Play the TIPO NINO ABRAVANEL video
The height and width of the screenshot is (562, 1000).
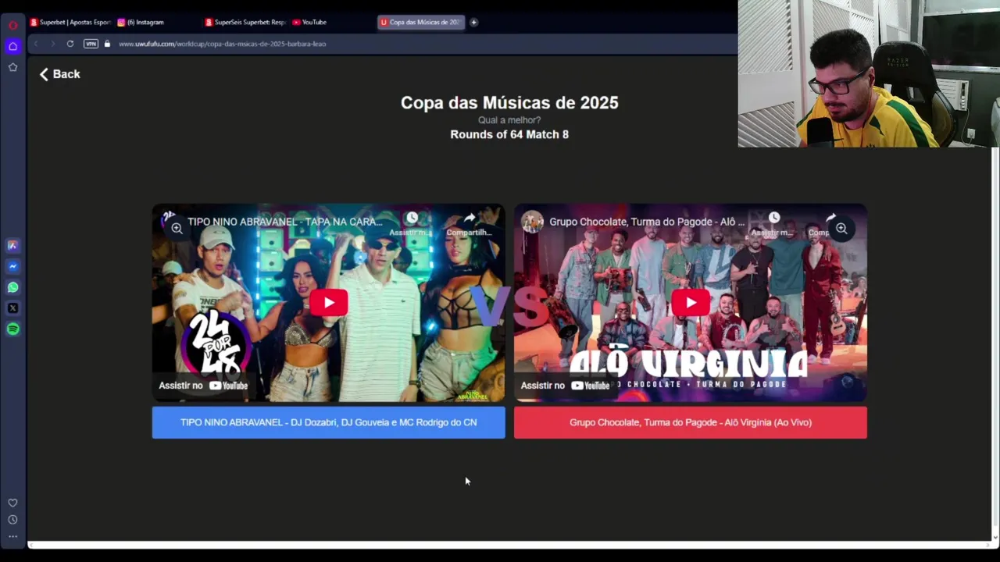click(x=329, y=303)
